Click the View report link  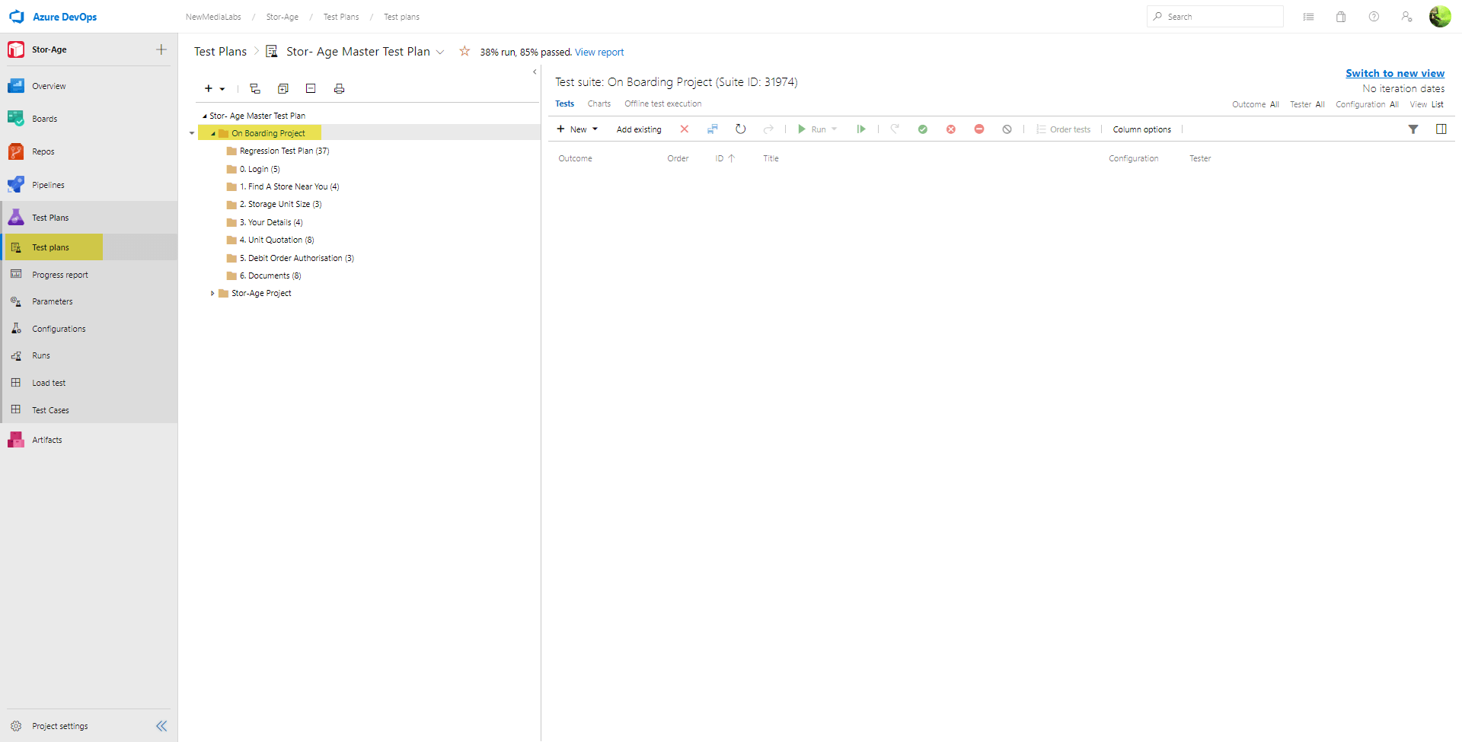tap(599, 53)
